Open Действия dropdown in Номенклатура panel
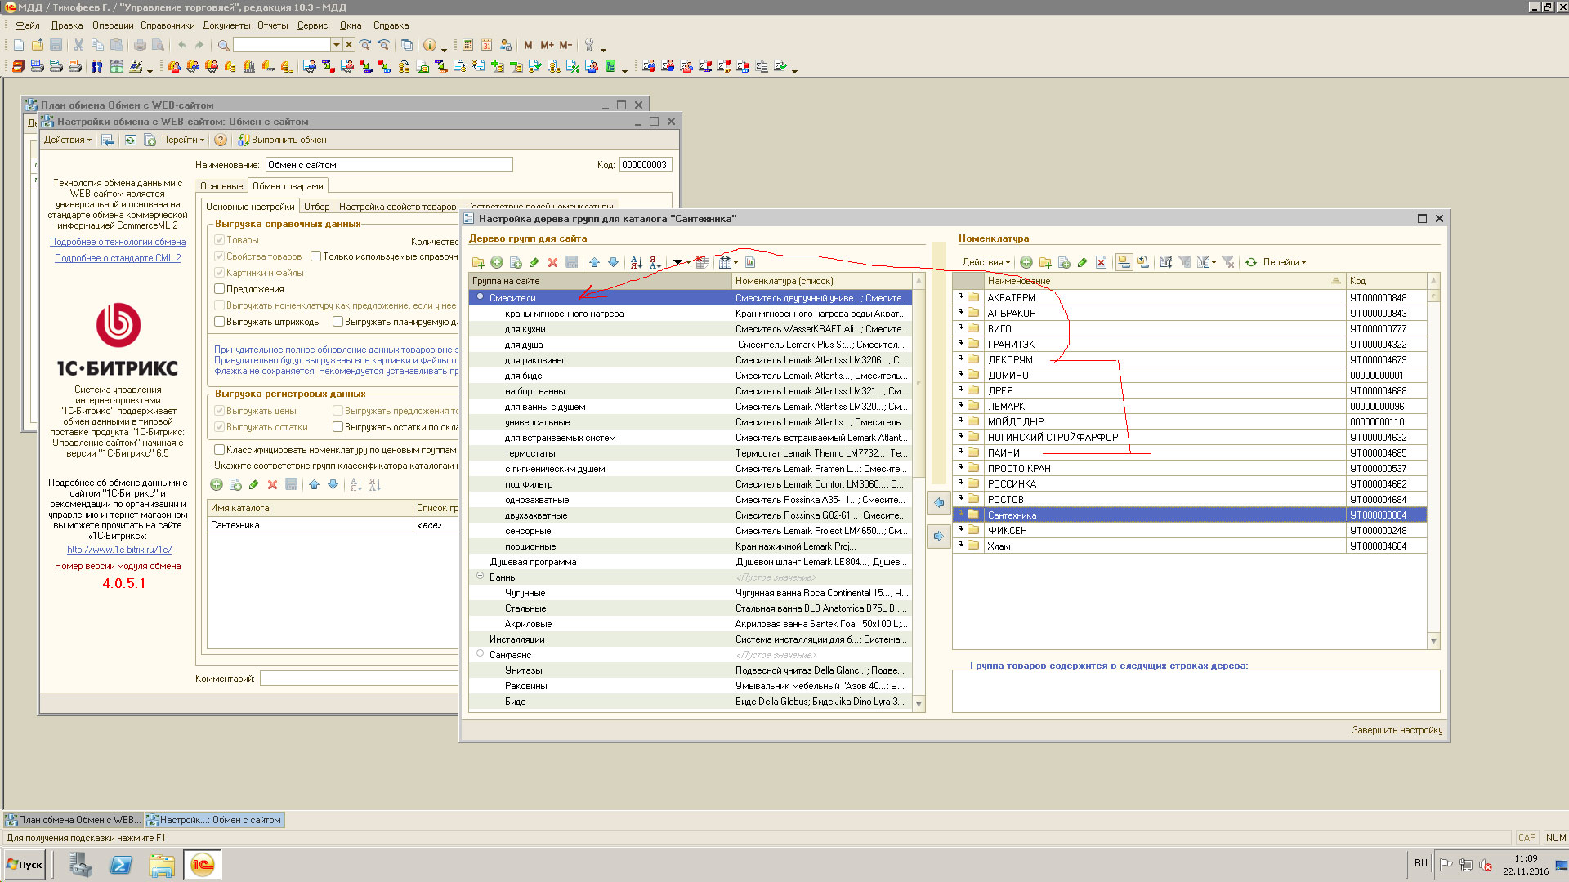This screenshot has height=882, width=1569. (985, 262)
